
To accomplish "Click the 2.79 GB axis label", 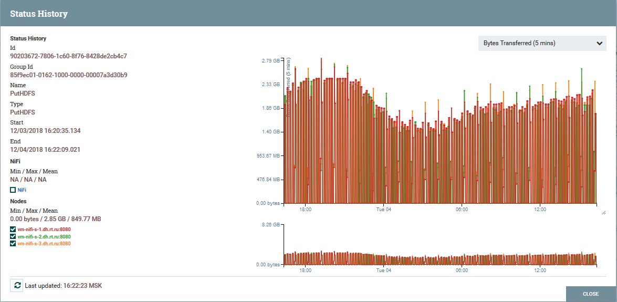I will tap(271, 60).
